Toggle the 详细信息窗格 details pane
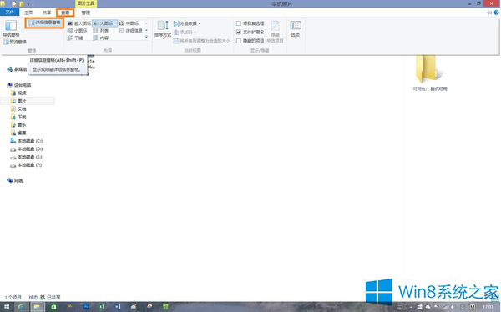Viewport: 501px width, 312px height. (44, 23)
